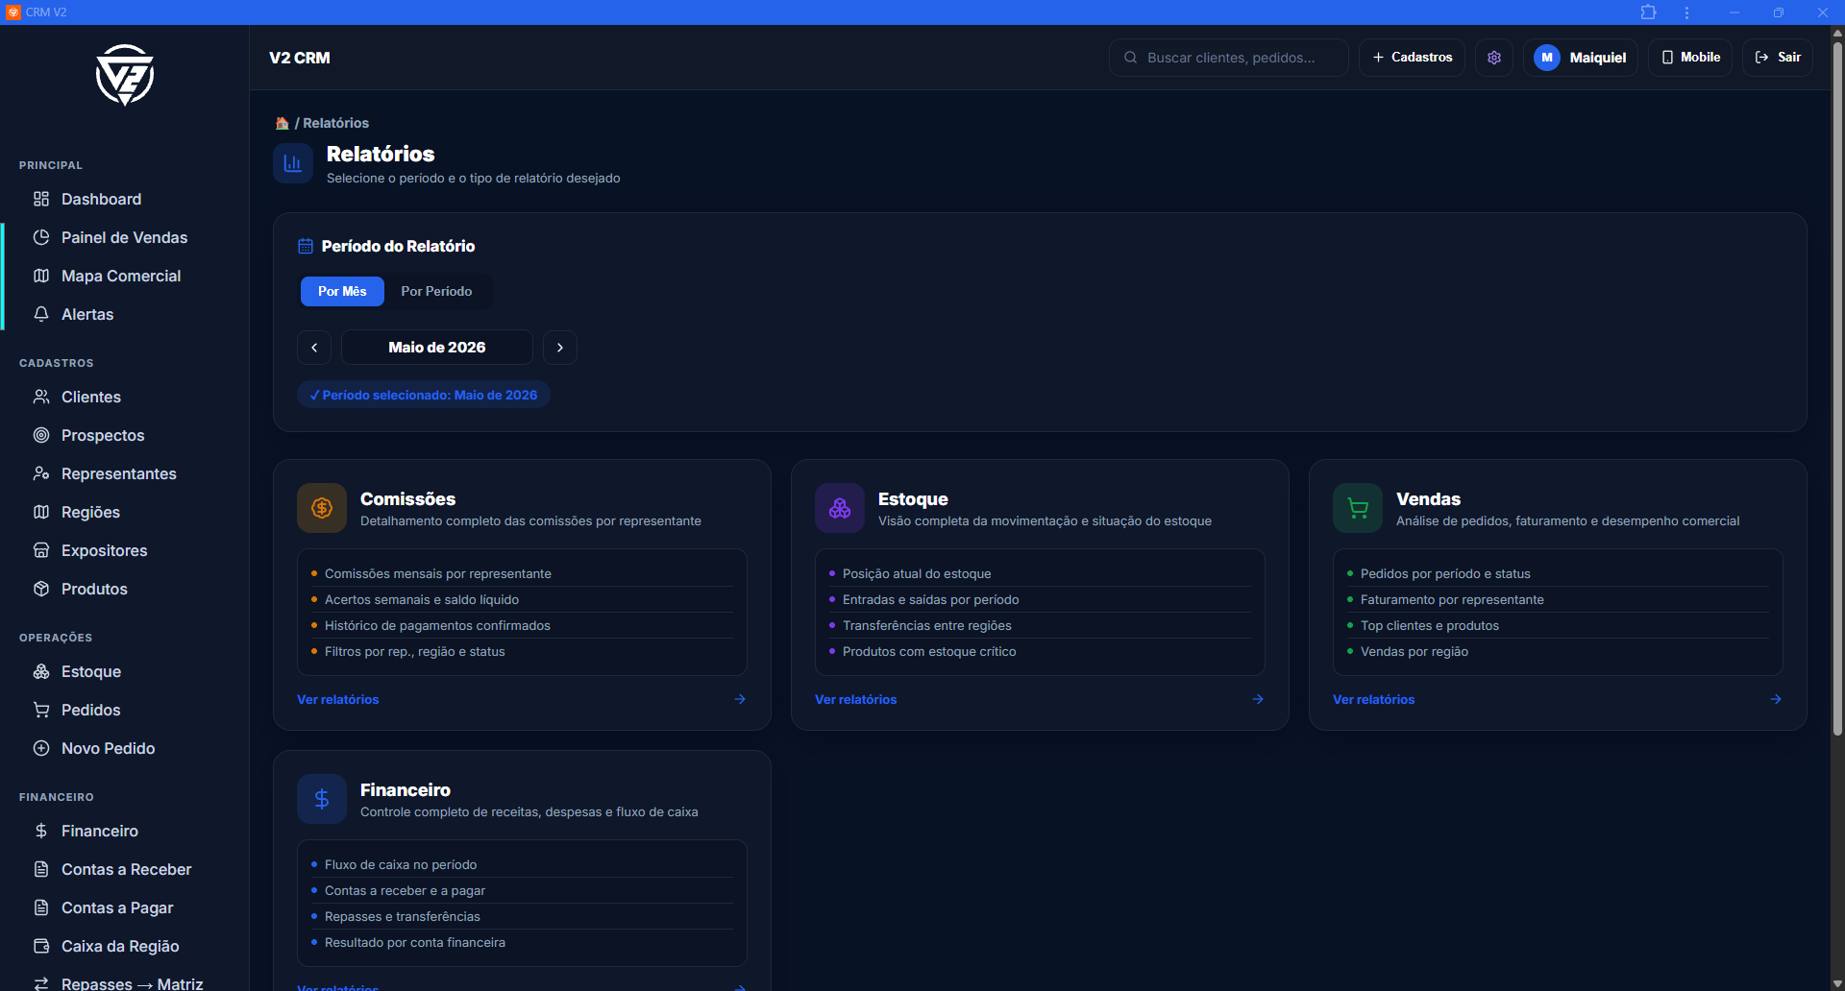Open Representantes in sidebar

119,473
